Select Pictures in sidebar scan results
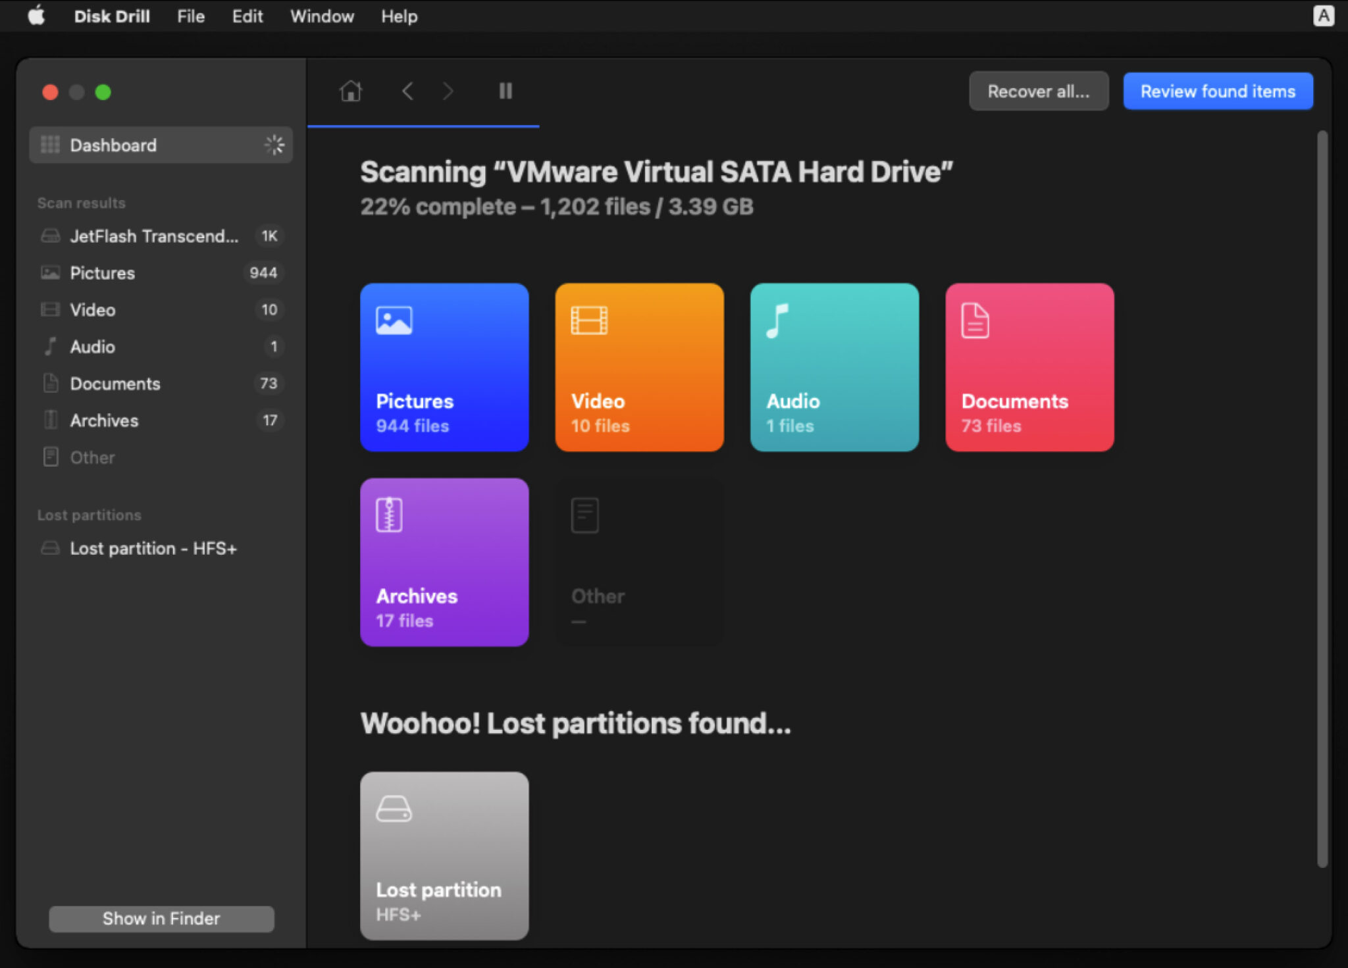Image resolution: width=1348 pixels, height=968 pixels. (x=103, y=273)
